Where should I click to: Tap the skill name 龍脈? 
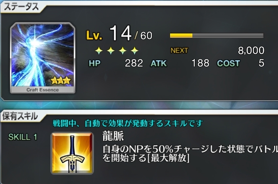[x=113, y=136]
